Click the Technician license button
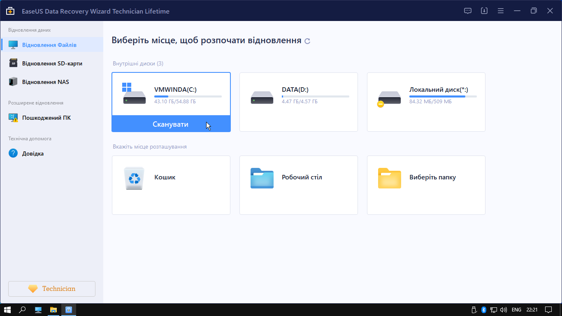This screenshot has height=316, width=562. pos(52,289)
